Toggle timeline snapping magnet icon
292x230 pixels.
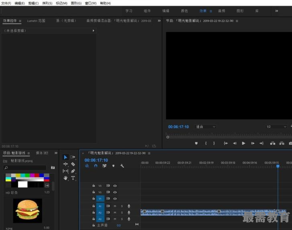(x=96, y=166)
